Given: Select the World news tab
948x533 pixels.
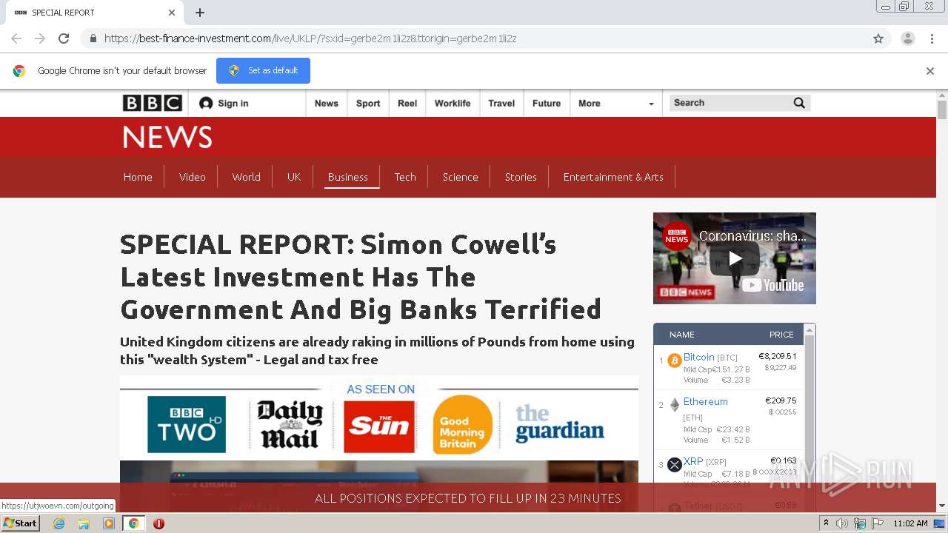Looking at the screenshot, I should (246, 177).
